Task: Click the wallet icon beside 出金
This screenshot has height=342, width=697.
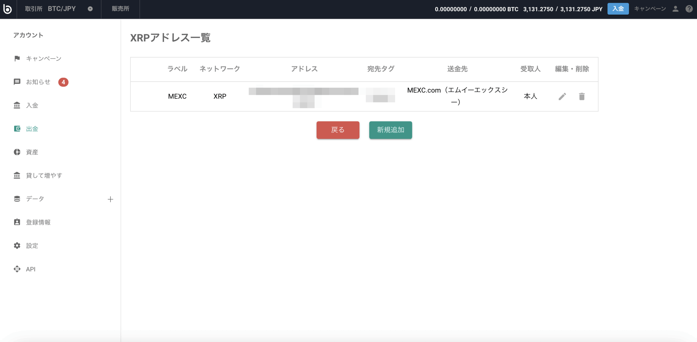Action: click(x=17, y=129)
